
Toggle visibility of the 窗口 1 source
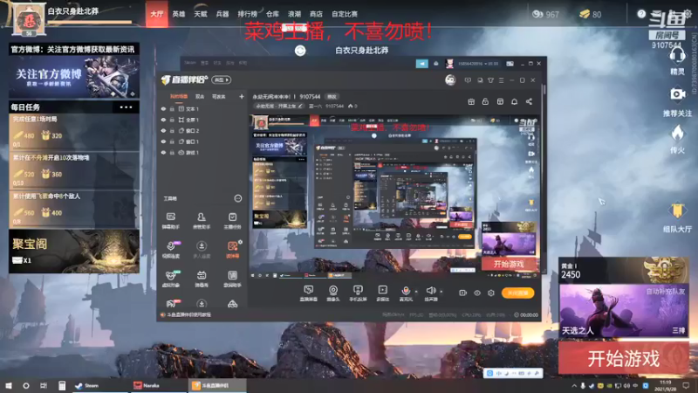163,141
